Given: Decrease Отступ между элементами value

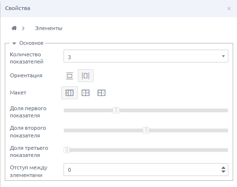Looking at the screenshot, I should (223, 171).
